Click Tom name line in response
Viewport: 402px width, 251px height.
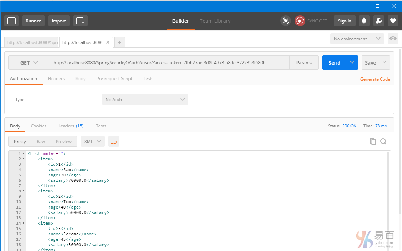click(x=68, y=202)
